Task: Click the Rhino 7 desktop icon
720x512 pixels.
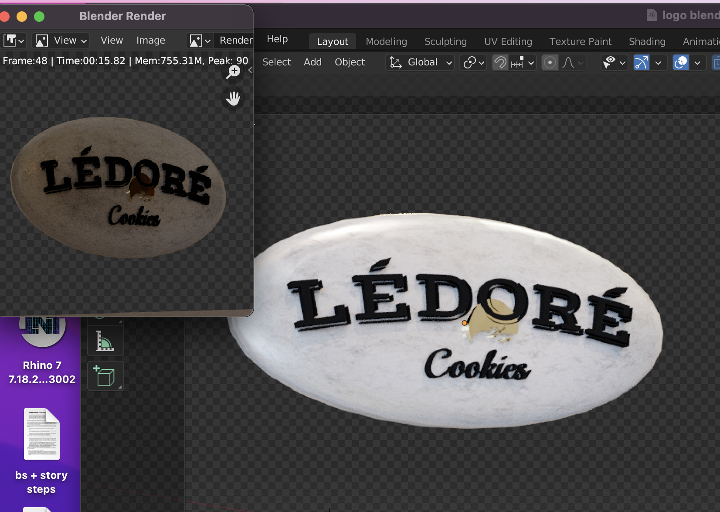Action: point(42,351)
